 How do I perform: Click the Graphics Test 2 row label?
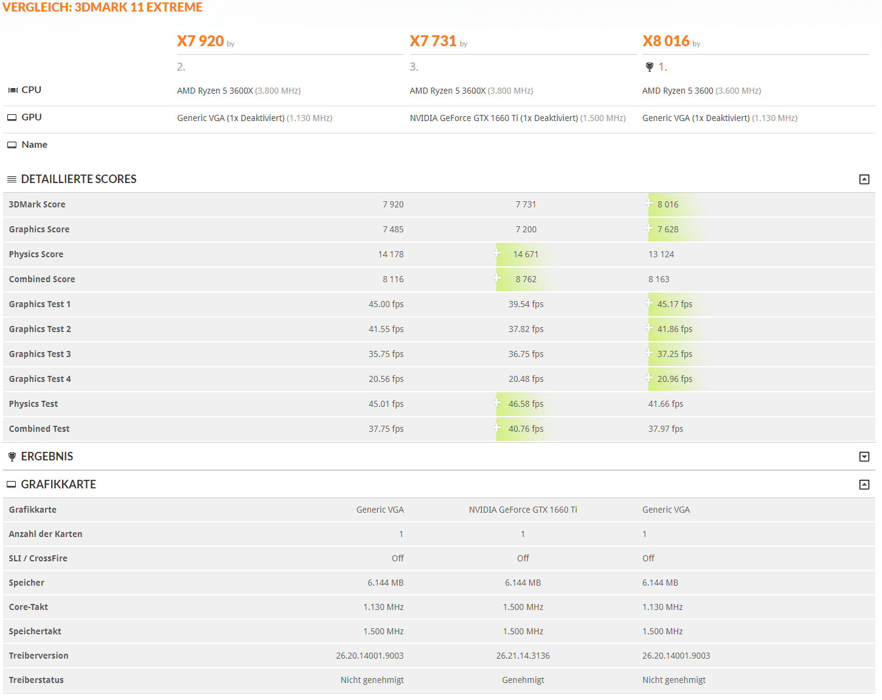pos(40,329)
